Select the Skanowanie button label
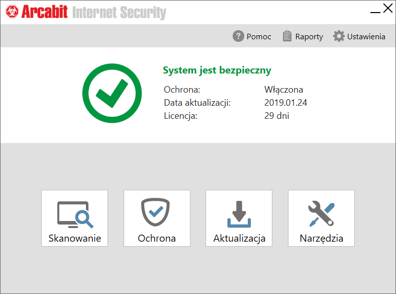This screenshot has width=396, height=294. 75,238
